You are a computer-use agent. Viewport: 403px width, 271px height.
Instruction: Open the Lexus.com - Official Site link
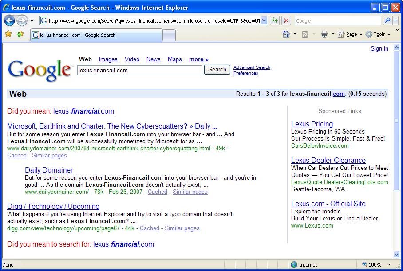coord(328,204)
